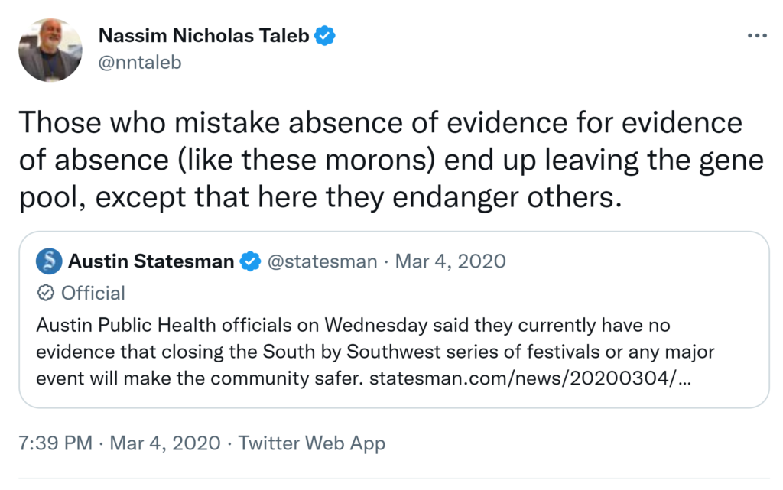Screen dimensions: 783x490
Task: Click the gray Official checkmark icon
Action: 46,293
